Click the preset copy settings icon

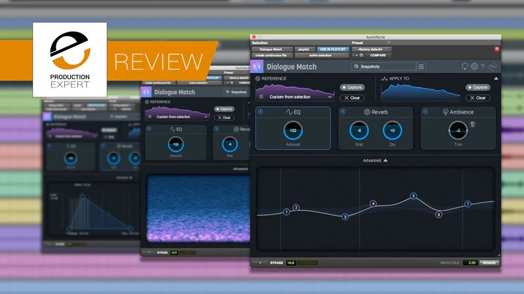(x=362, y=56)
